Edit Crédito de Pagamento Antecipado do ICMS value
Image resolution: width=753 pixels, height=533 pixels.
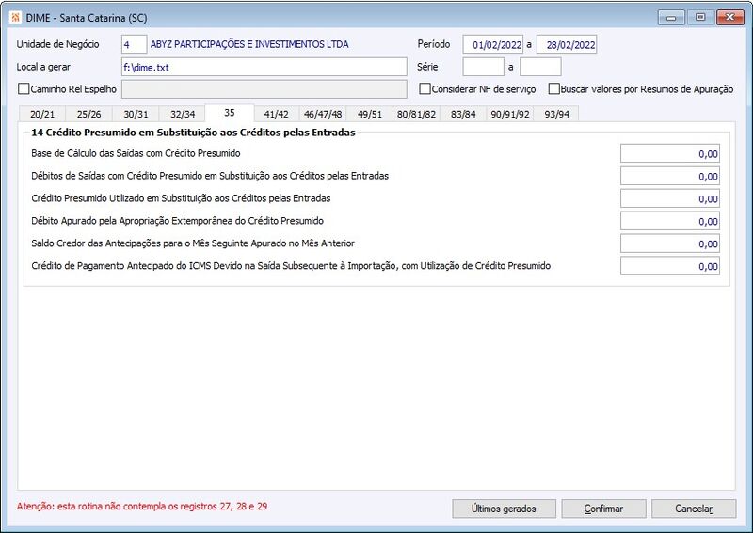670,266
